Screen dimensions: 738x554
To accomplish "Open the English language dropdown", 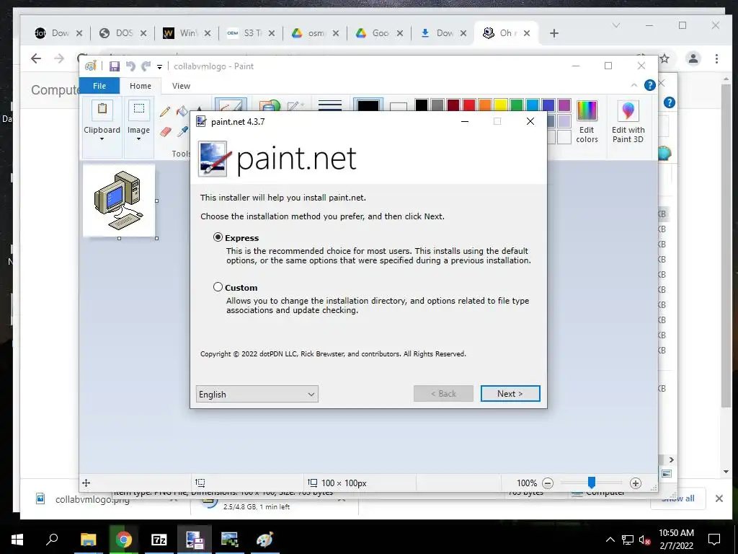I will point(257,394).
